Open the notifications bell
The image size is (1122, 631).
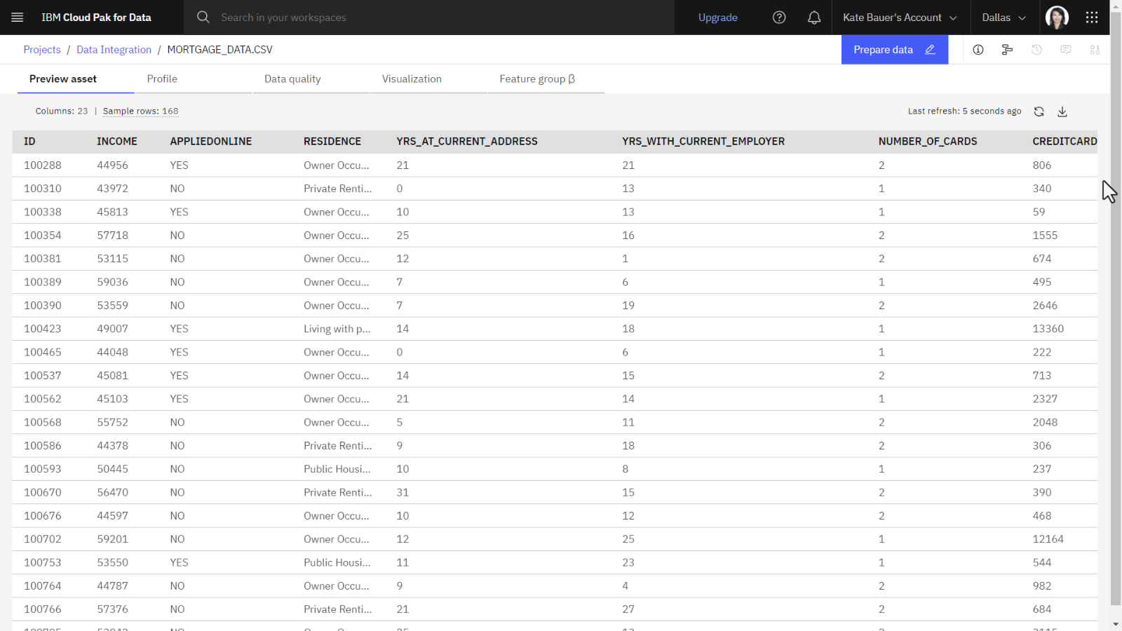coord(814,18)
